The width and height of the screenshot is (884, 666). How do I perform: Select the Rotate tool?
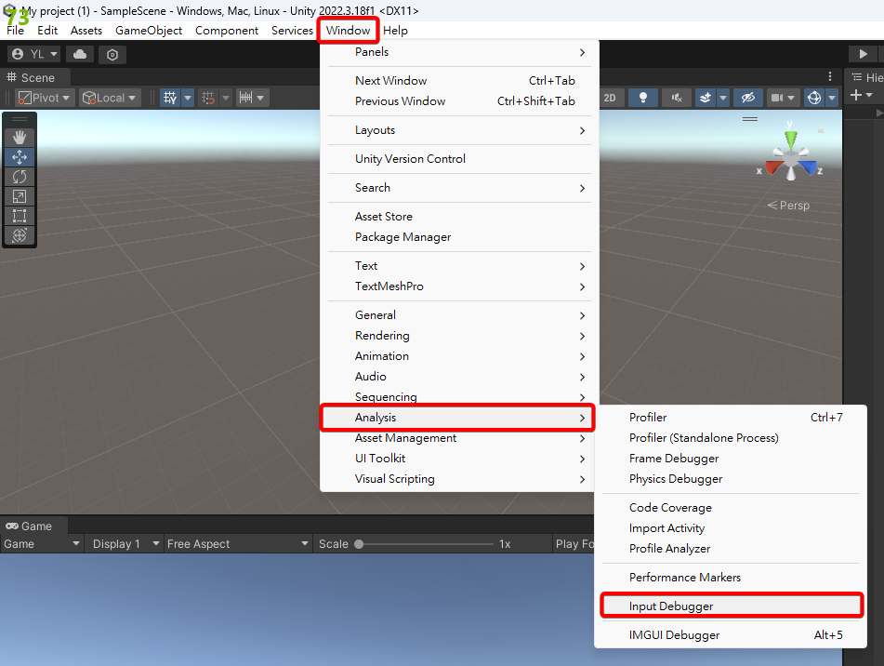click(x=20, y=177)
